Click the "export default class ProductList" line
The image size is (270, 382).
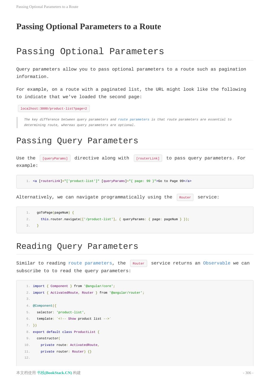click(x=66, y=332)
